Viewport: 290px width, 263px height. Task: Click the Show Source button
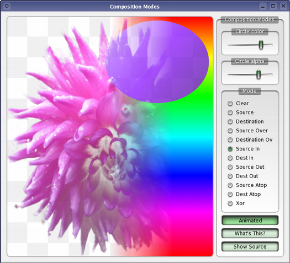(x=250, y=246)
